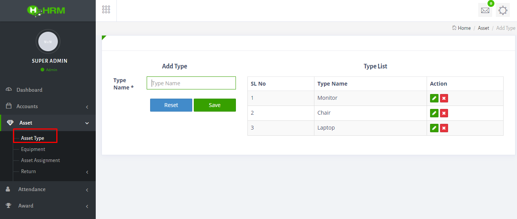The image size is (517, 219).
Task: Click the Attendance person icon
Action: point(8,189)
